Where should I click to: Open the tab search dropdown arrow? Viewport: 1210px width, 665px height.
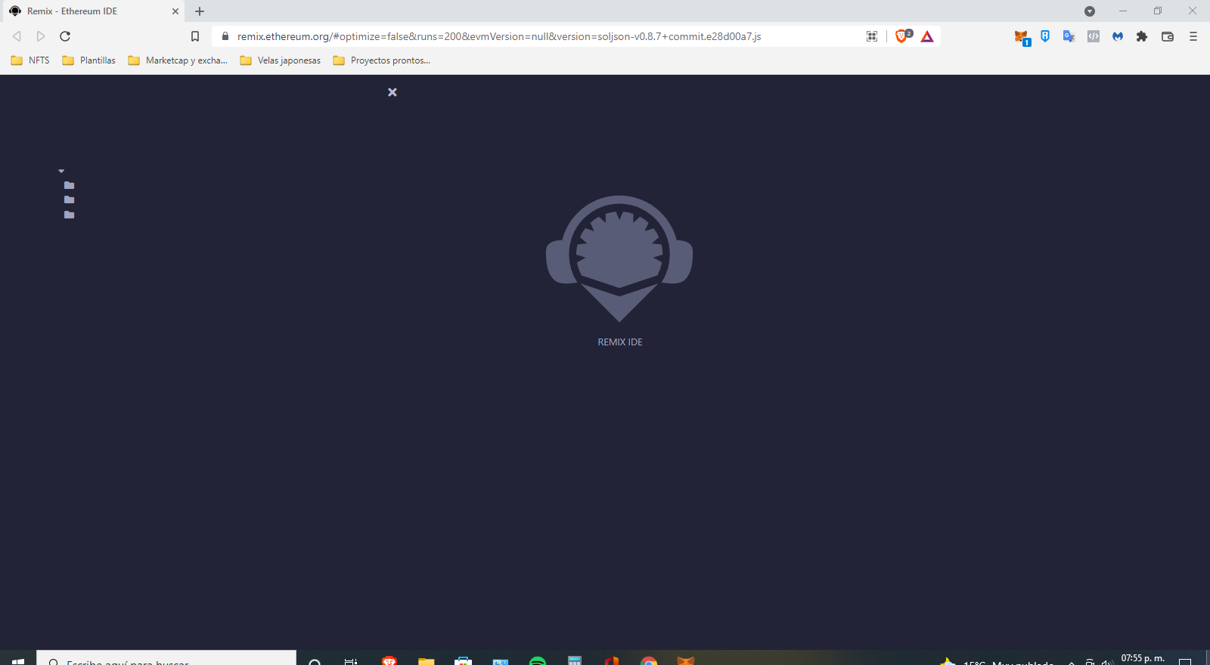coord(1090,11)
